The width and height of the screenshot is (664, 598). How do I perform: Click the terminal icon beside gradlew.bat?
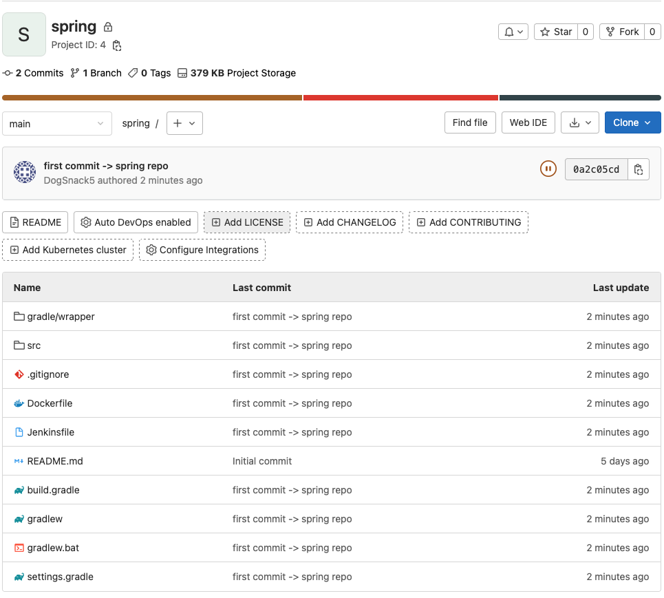[x=19, y=548]
